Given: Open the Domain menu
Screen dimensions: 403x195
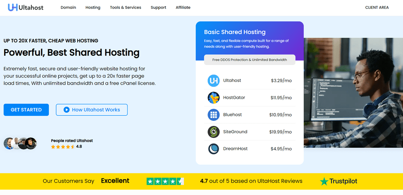Looking at the screenshot, I should pyautogui.click(x=68, y=7).
